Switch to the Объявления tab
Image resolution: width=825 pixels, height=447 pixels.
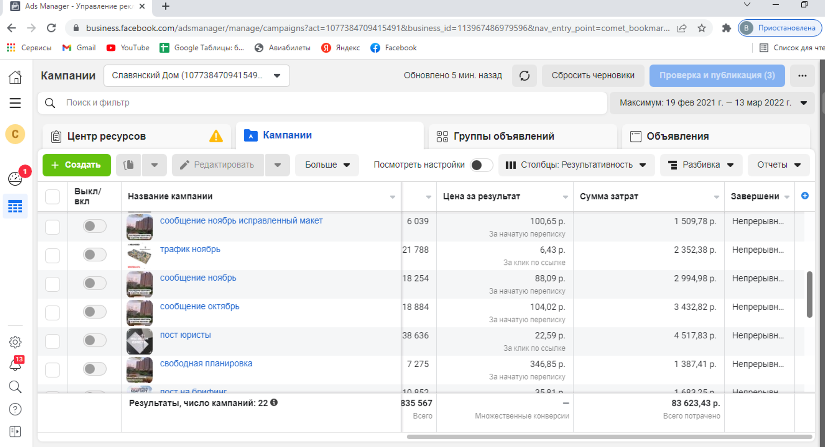(678, 136)
